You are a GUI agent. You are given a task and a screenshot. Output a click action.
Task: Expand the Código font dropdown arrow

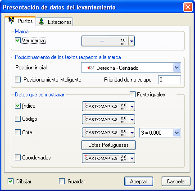pyautogui.click(x=132, y=119)
